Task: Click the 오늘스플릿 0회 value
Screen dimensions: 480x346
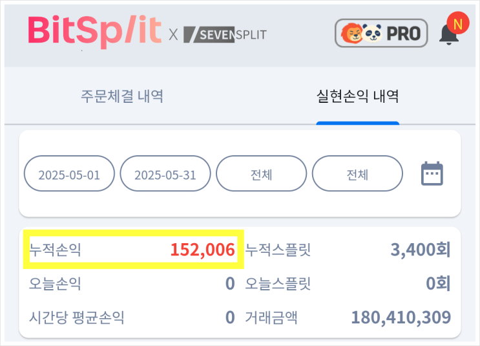Action: tap(438, 284)
